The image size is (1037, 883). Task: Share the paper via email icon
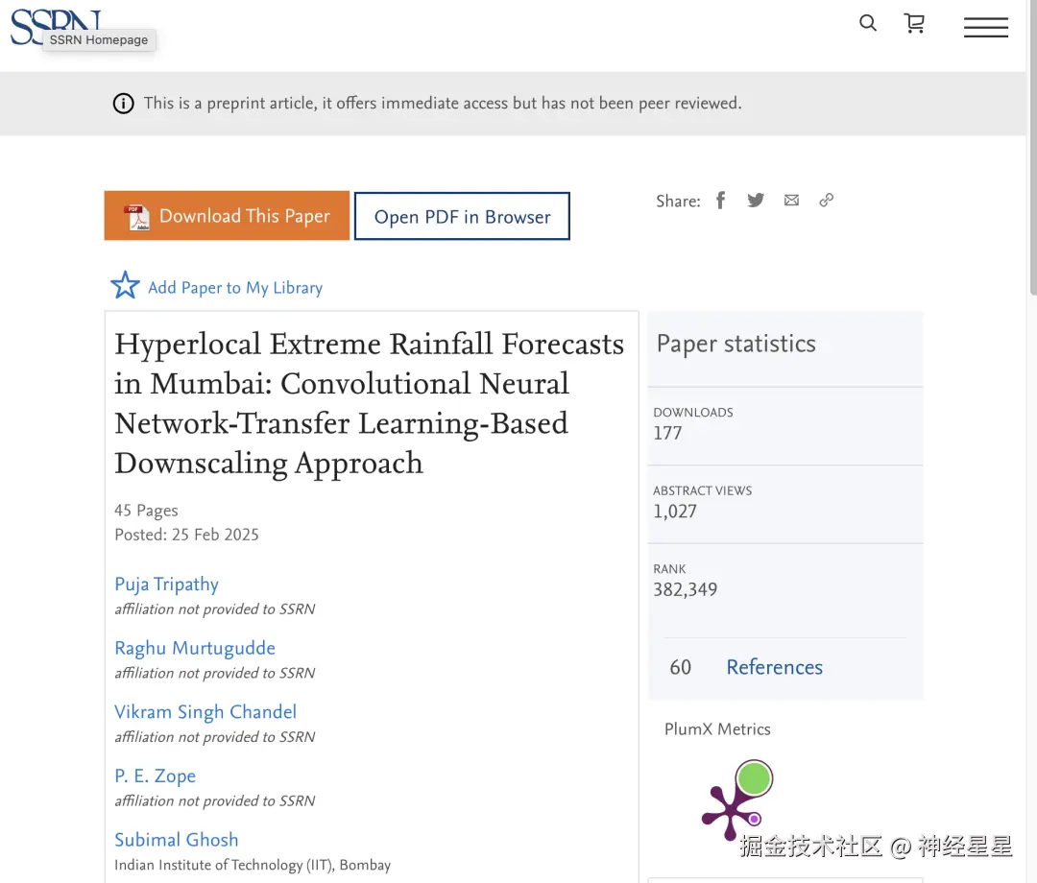coord(791,200)
